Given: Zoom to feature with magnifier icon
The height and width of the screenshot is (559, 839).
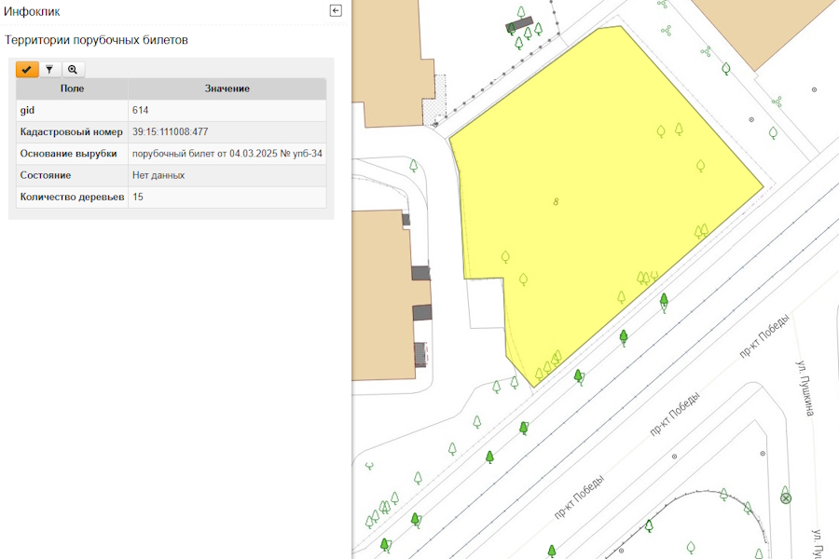Looking at the screenshot, I should 73,69.
